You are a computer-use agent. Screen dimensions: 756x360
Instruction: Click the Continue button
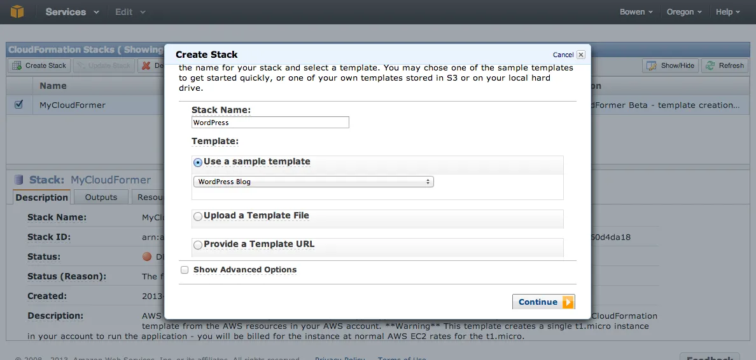coord(543,302)
